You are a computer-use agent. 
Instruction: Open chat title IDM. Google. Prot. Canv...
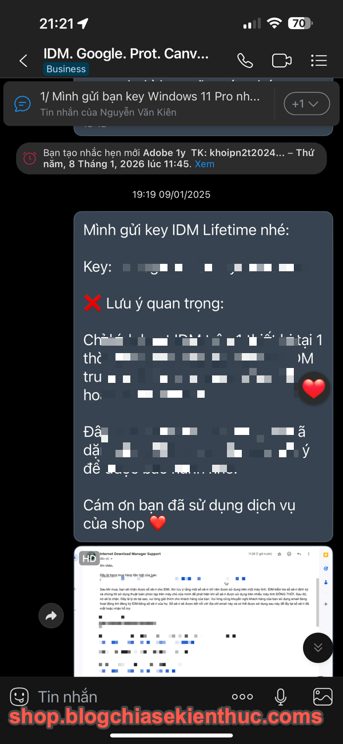point(126,54)
